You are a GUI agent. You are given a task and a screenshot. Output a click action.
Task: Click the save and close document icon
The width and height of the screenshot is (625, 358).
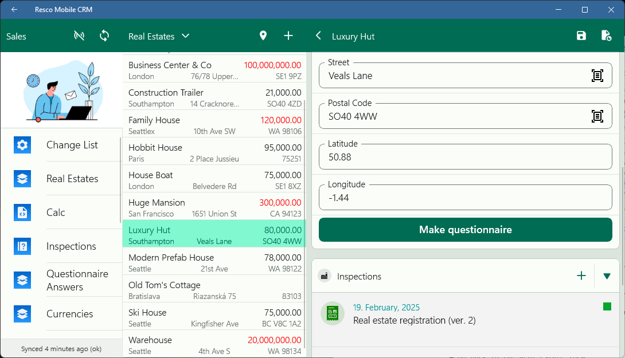point(606,36)
